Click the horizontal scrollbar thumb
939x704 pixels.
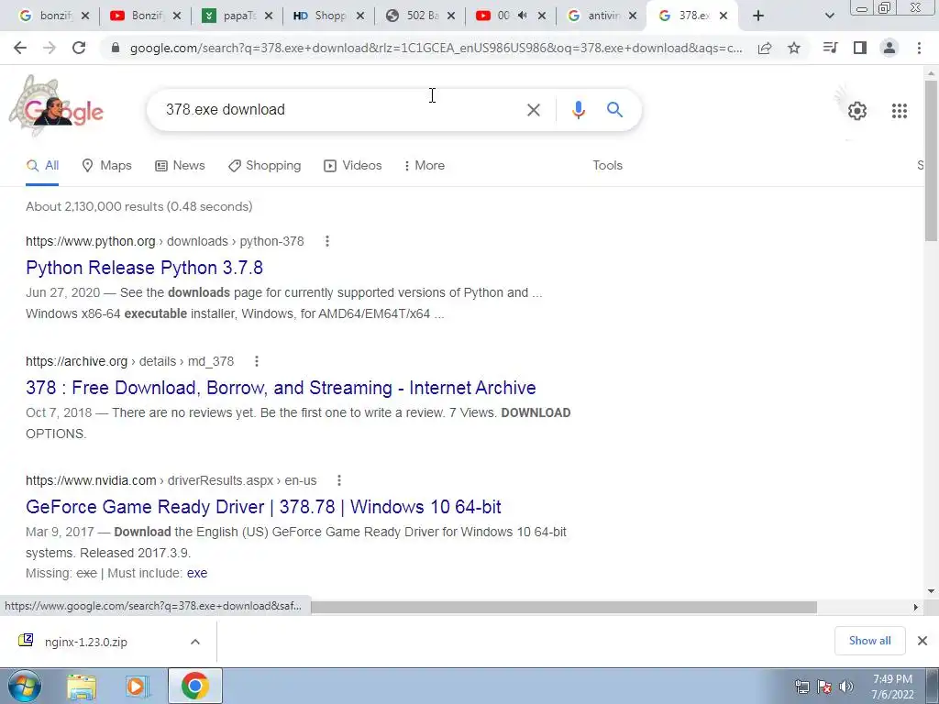(564, 608)
